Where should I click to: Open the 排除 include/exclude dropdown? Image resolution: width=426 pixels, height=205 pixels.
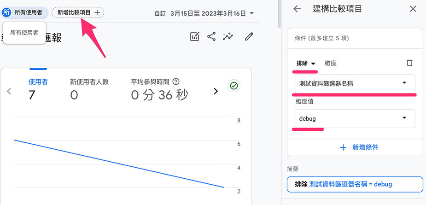point(306,64)
